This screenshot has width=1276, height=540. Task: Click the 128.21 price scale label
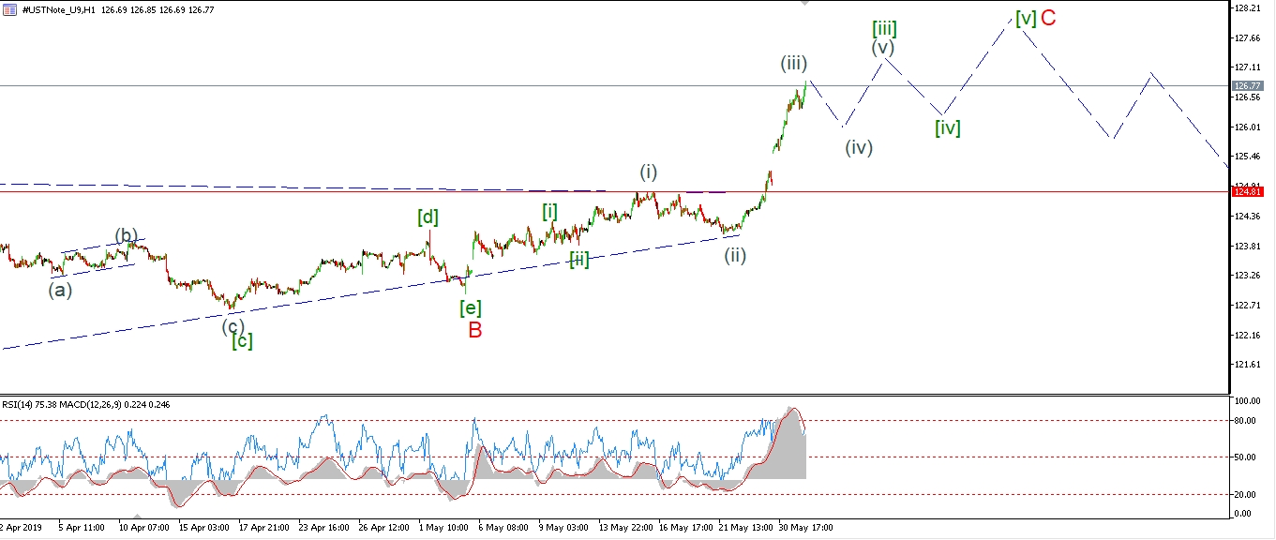click(1248, 8)
